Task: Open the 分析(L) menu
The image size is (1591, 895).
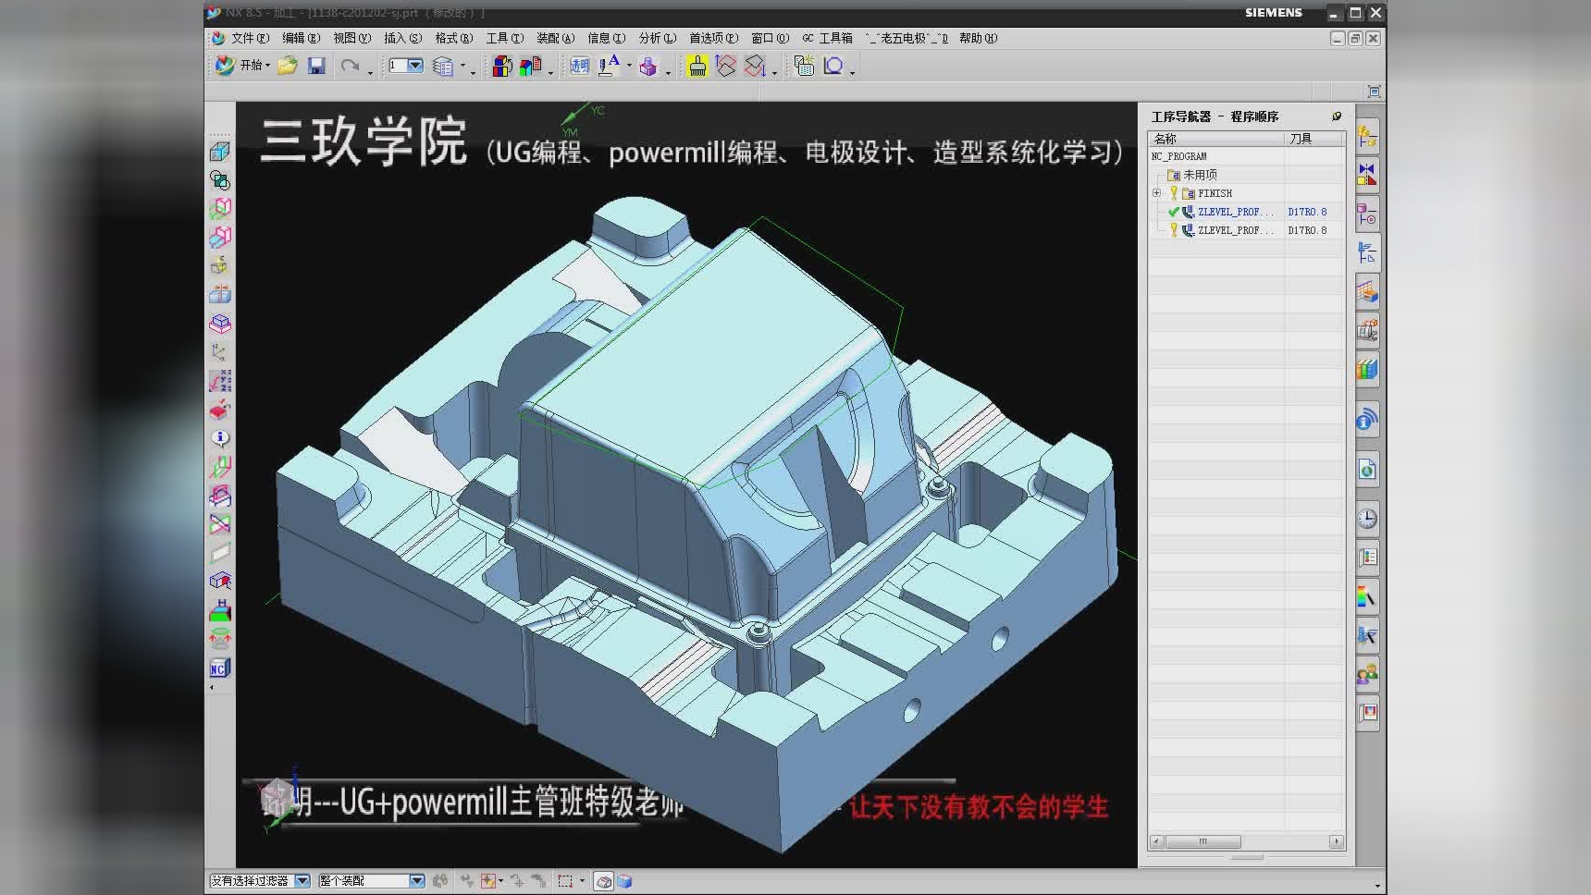Action: (657, 38)
